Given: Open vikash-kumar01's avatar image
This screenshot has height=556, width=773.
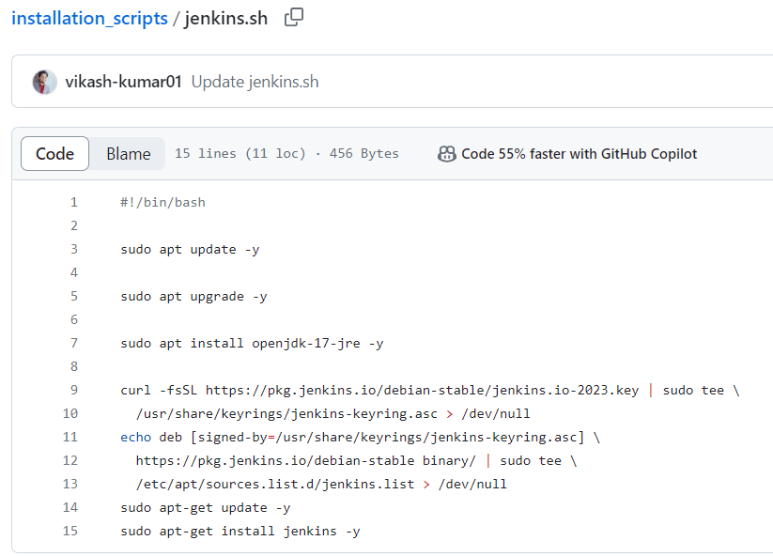Looking at the screenshot, I should 44,82.
